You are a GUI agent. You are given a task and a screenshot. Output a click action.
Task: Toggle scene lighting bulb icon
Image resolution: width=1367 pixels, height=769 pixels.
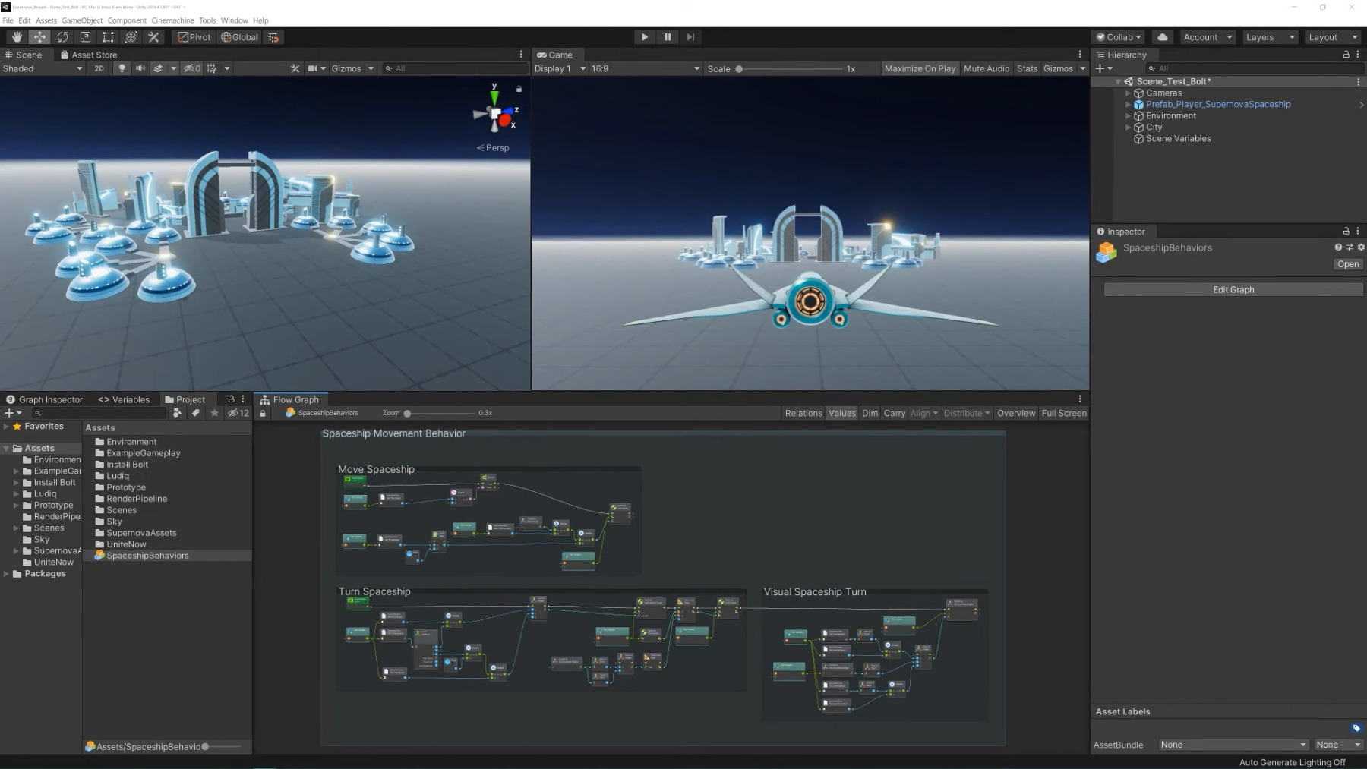click(x=122, y=68)
